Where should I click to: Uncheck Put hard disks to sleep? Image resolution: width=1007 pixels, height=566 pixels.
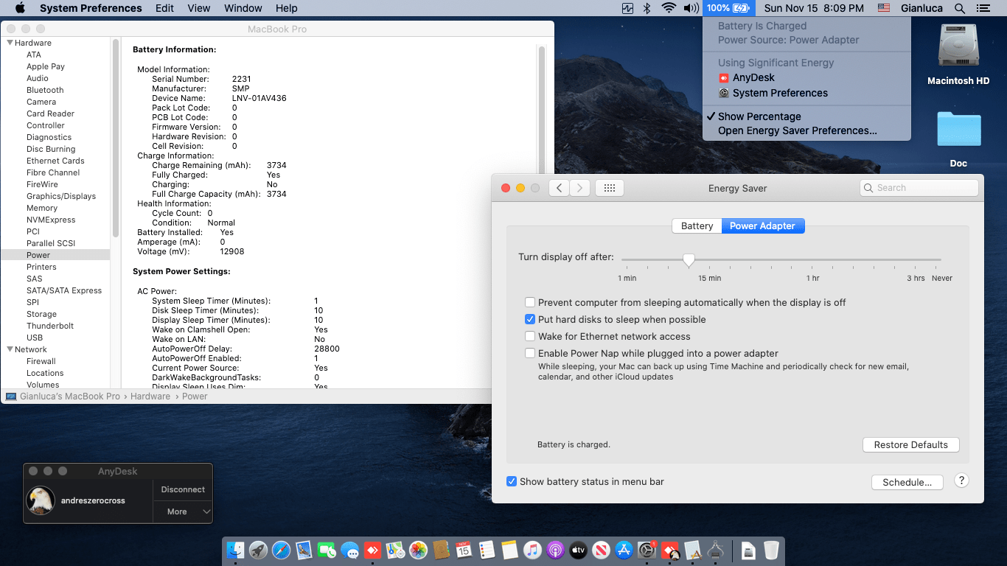click(530, 319)
